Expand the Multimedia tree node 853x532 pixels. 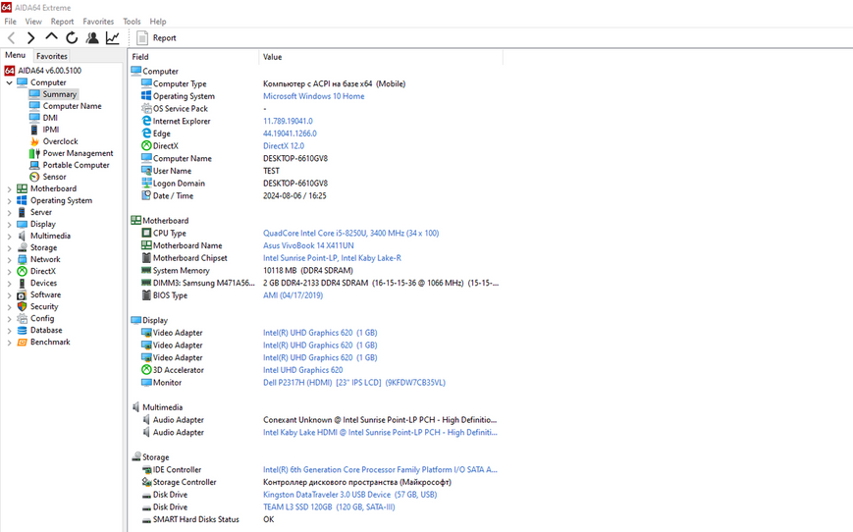click(x=9, y=237)
